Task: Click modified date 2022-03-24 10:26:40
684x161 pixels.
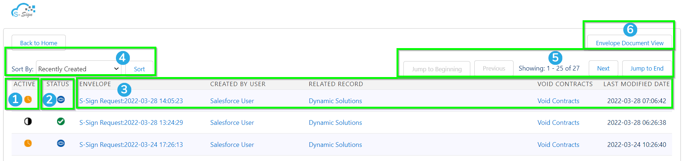Action: tap(637, 145)
